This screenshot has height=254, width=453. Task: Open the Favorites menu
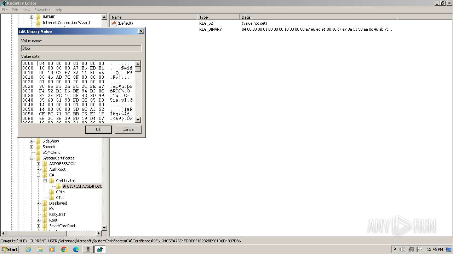[x=42, y=10]
